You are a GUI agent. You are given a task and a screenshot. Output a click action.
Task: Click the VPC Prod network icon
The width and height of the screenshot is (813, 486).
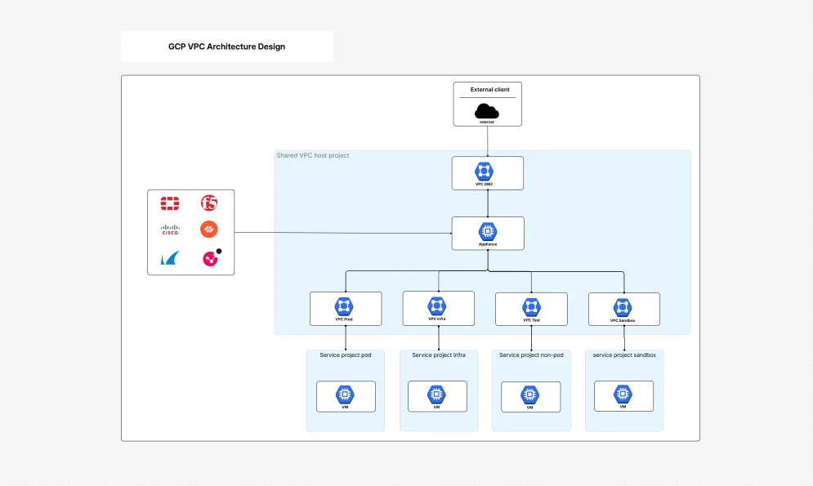[344, 306]
